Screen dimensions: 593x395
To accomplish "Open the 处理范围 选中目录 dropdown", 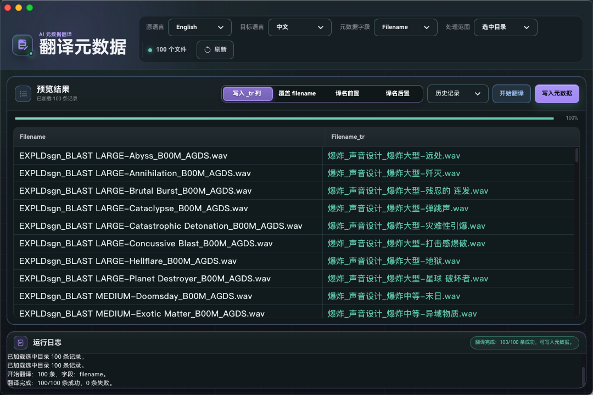I will click(x=505, y=27).
